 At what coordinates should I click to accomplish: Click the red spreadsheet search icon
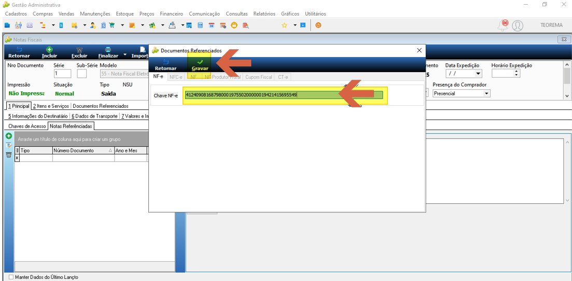point(245,25)
